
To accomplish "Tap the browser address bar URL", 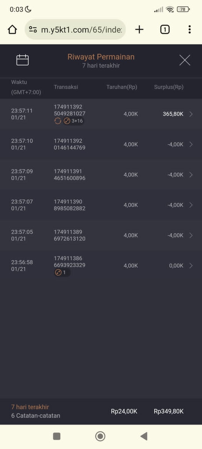I will click(x=81, y=29).
